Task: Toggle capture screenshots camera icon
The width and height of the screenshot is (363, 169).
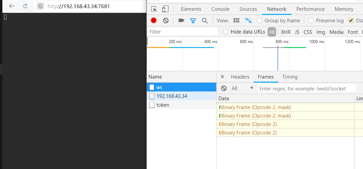Action: pos(181,21)
